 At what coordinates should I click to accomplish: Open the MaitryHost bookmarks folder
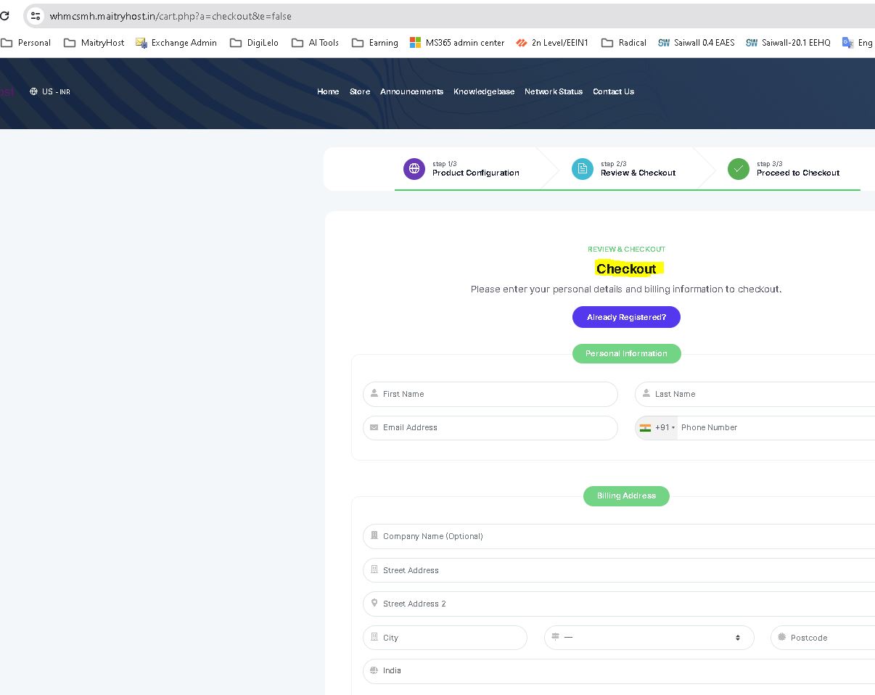(94, 43)
